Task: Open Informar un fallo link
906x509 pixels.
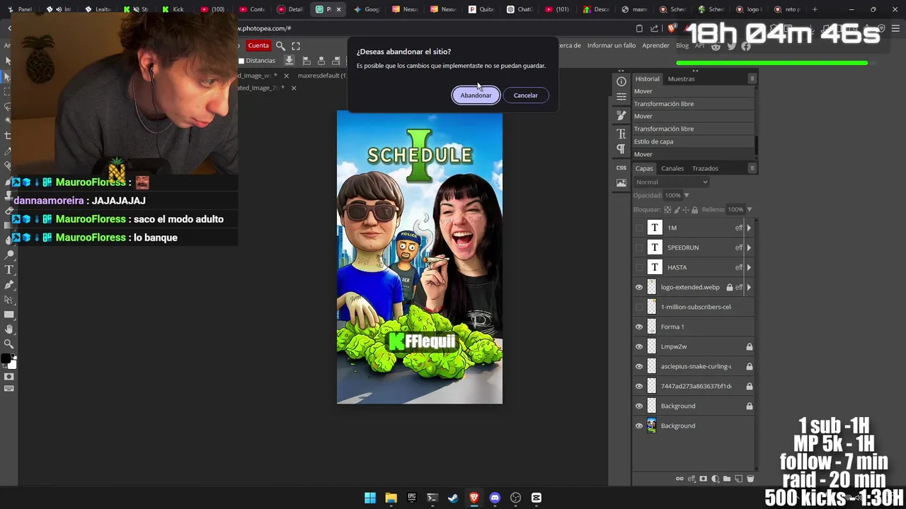Action: point(612,46)
